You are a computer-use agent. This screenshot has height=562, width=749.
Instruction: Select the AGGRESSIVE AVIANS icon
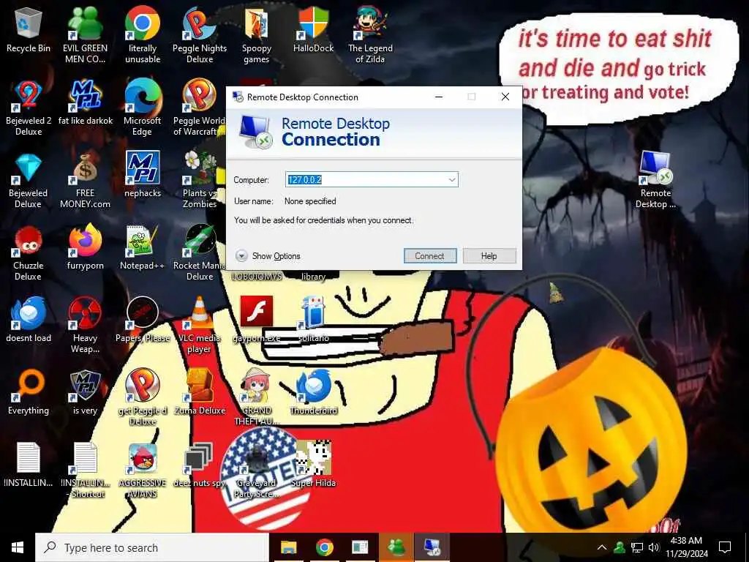pyautogui.click(x=143, y=471)
